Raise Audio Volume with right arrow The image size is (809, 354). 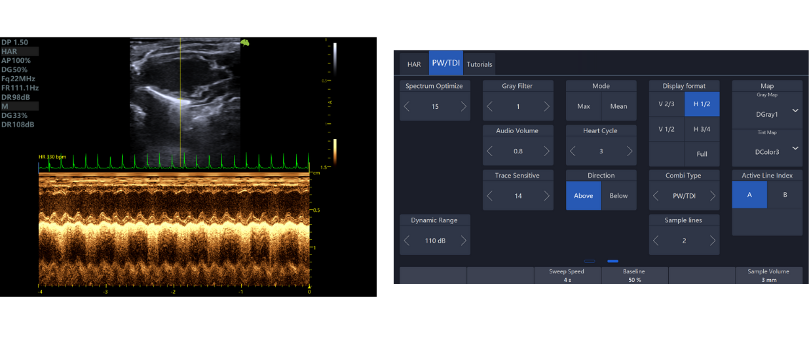(x=546, y=151)
